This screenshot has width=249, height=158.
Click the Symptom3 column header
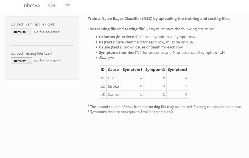177,69
